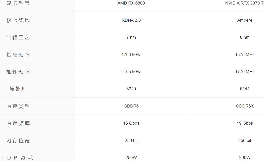Image resolution: width=265 pixels, height=161 pixels.
Task: Select the RDNA 2.0 cell
Action: 131,20
